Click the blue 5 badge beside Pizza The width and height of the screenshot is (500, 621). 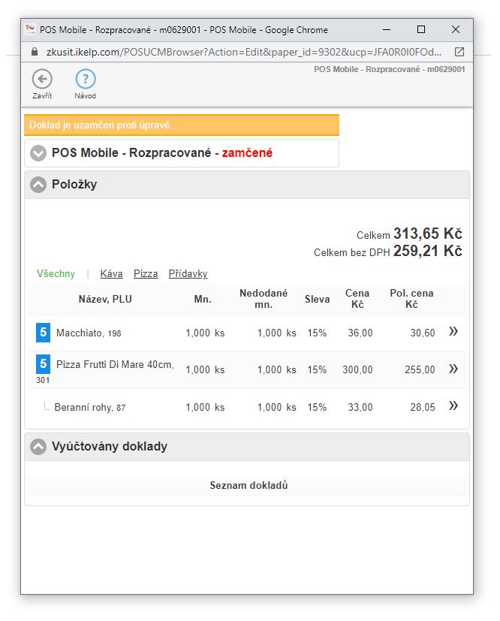tap(43, 365)
